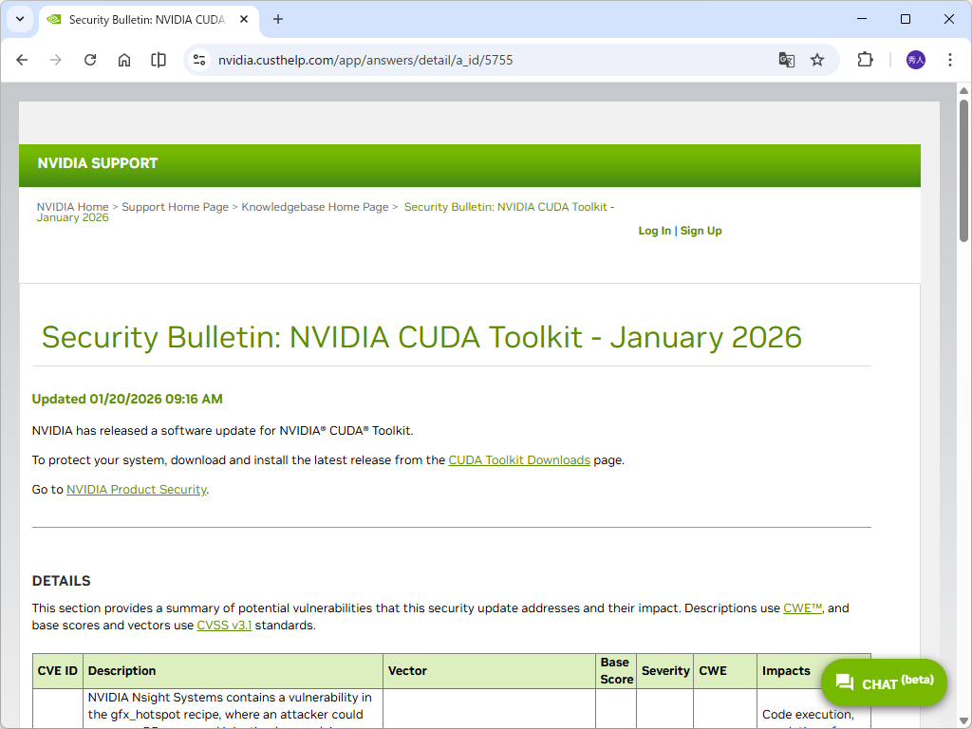Open Support Home Page breadcrumb
The height and width of the screenshot is (729, 972).
click(x=175, y=207)
